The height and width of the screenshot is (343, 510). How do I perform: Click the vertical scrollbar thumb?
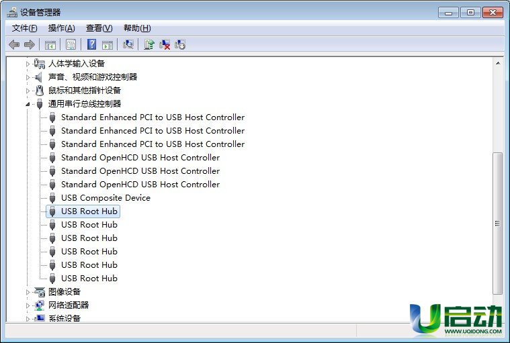[497, 224]
